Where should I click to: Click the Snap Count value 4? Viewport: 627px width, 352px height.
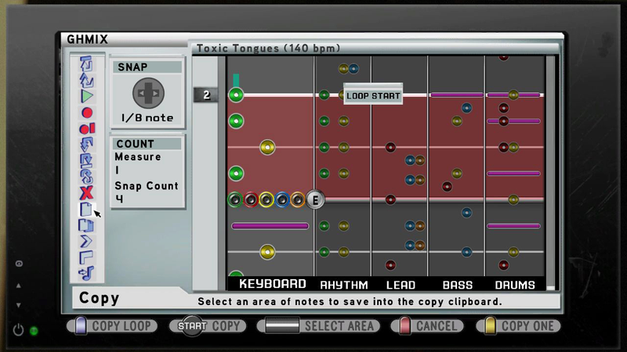119,199
